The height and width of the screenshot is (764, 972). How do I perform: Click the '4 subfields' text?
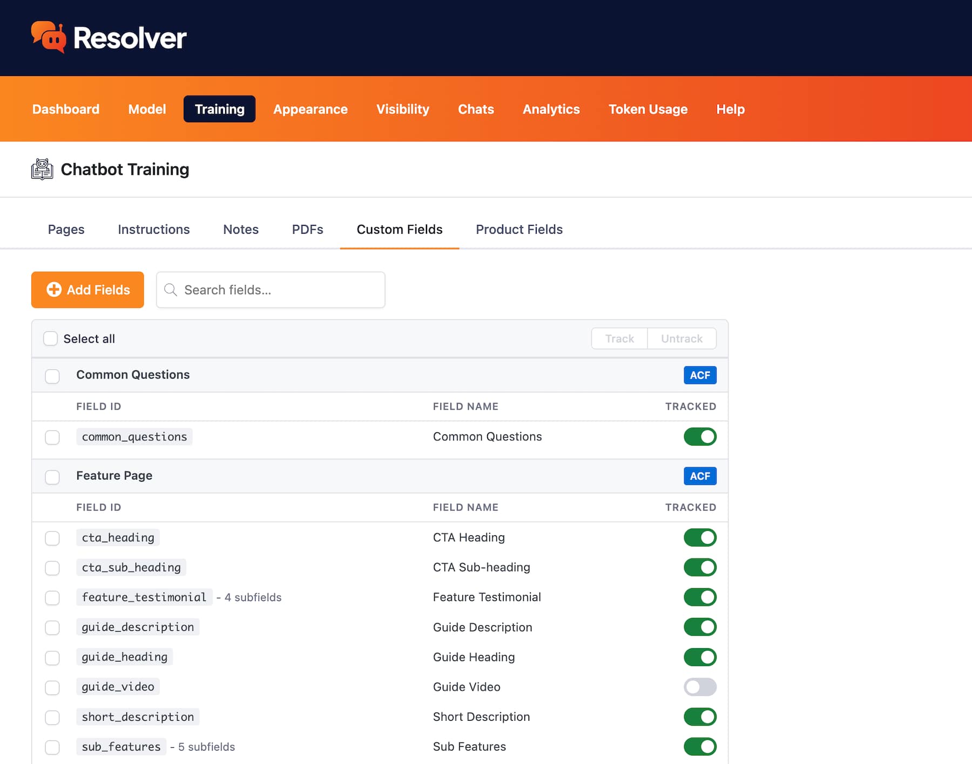[253, 597]
